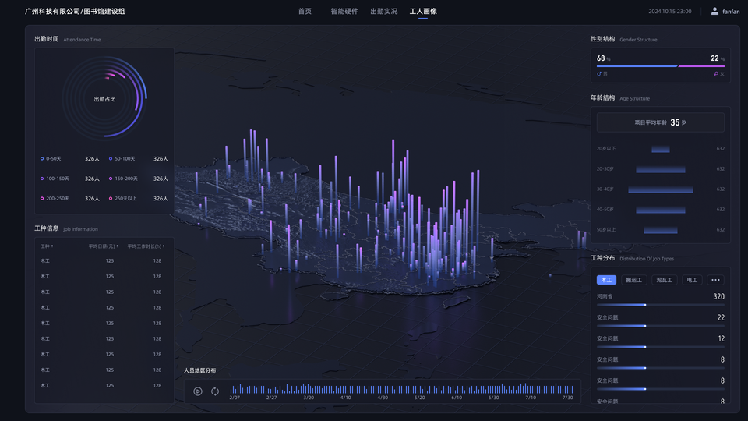Click the 5/20 marker on timeline
Image resolution: width=748 pixels, height=421 pixels.
(419, 398)
